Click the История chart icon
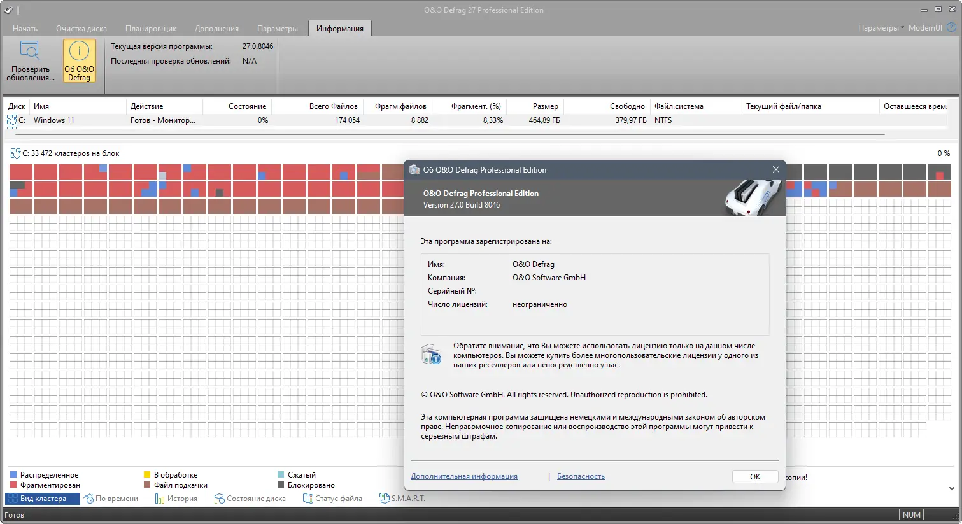Screen dimensions: 962x524 tap(160, 499)
